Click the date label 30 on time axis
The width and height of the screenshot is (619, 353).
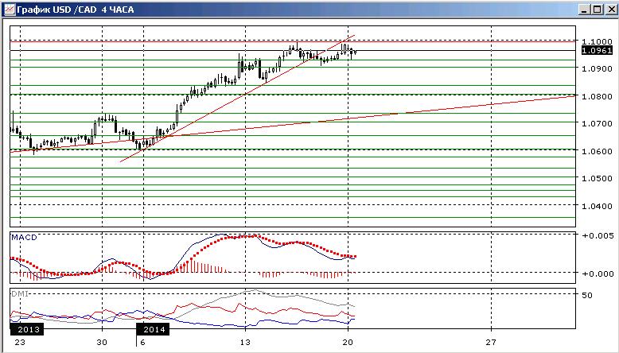point(102,342)
